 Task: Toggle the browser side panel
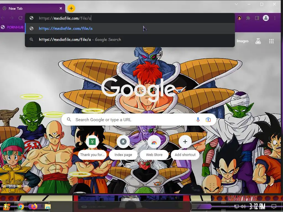click(257, 18)
